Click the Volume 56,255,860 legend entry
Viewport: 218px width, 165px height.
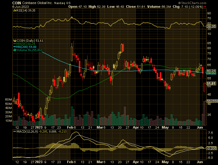coord(29,50)
